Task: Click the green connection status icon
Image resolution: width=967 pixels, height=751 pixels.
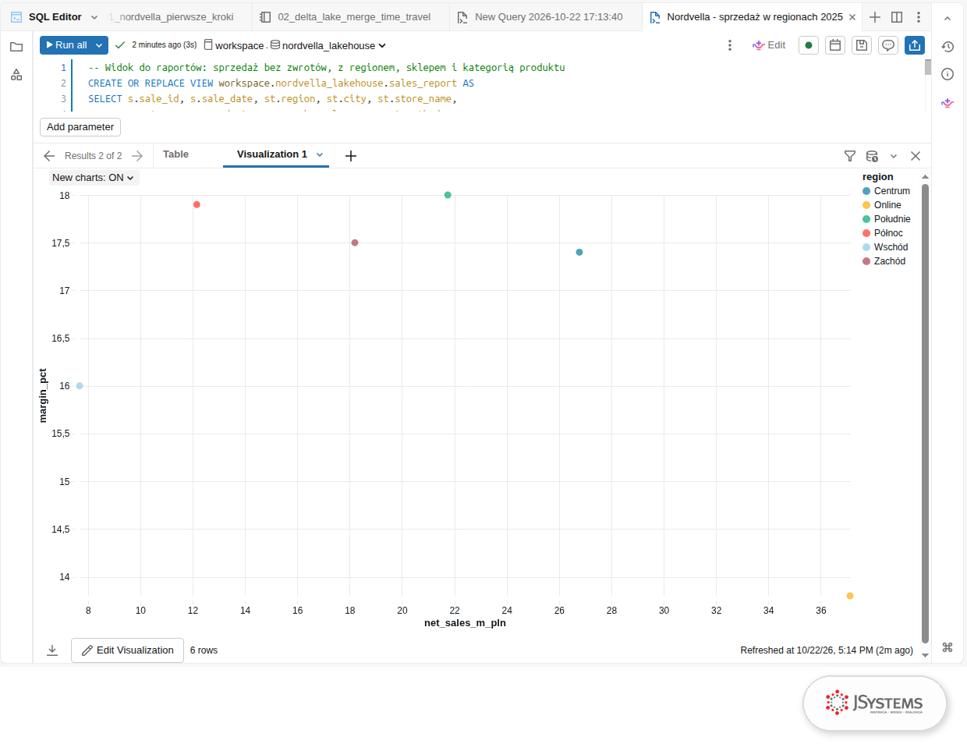Action: 809,45
